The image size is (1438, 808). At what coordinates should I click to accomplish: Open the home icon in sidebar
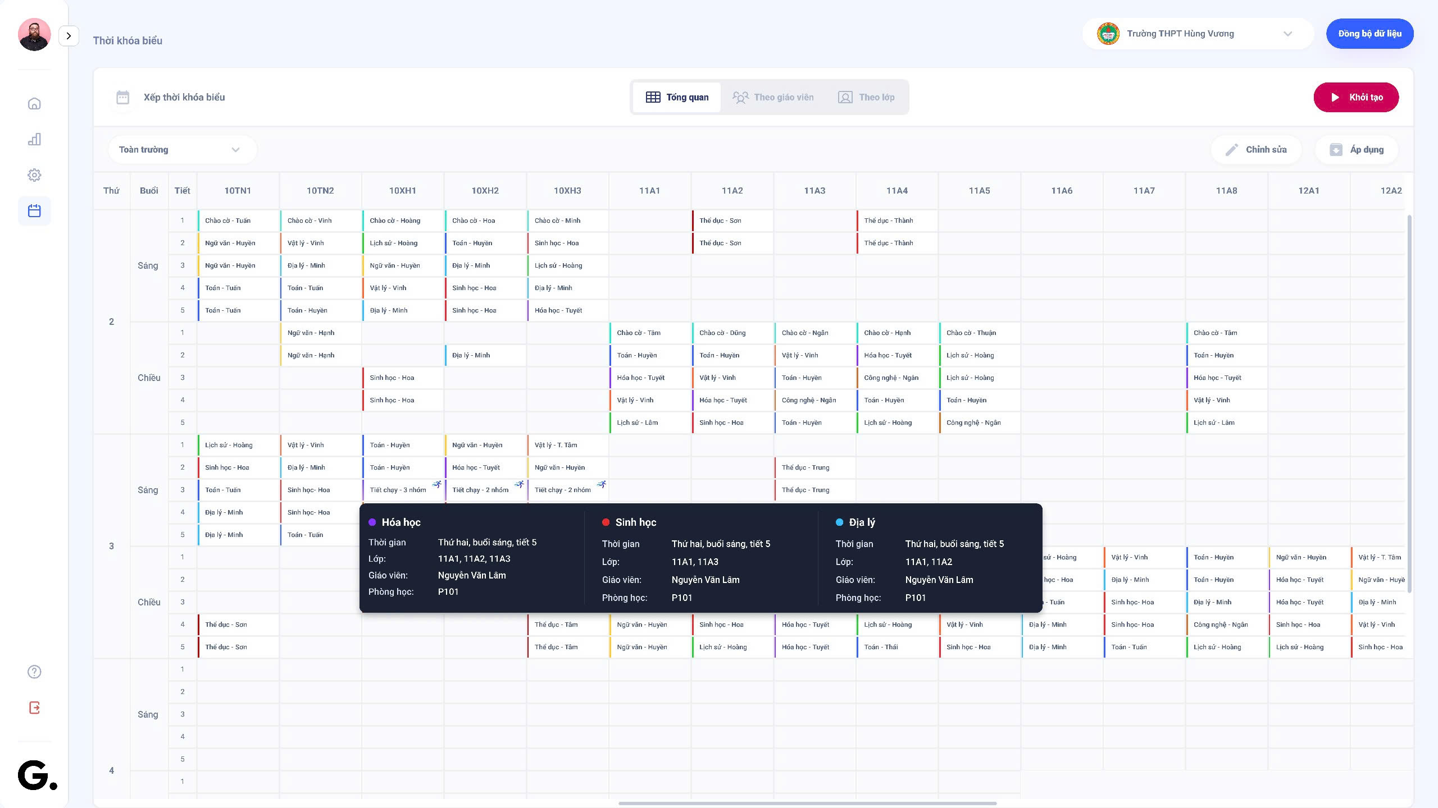(x=34, y=104)
